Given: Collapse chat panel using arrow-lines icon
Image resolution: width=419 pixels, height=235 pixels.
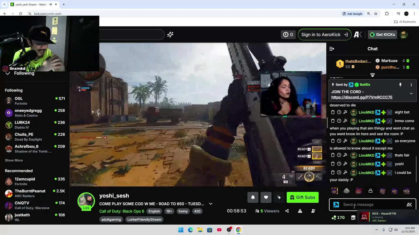Looking at the screenshot, I should pyautogui.click(x=332, y=49).
